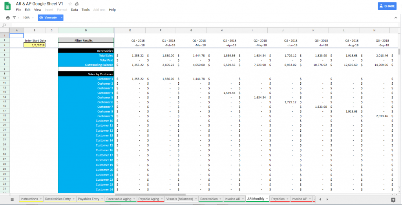Select the Customer 24 label cell

[86, 189]
